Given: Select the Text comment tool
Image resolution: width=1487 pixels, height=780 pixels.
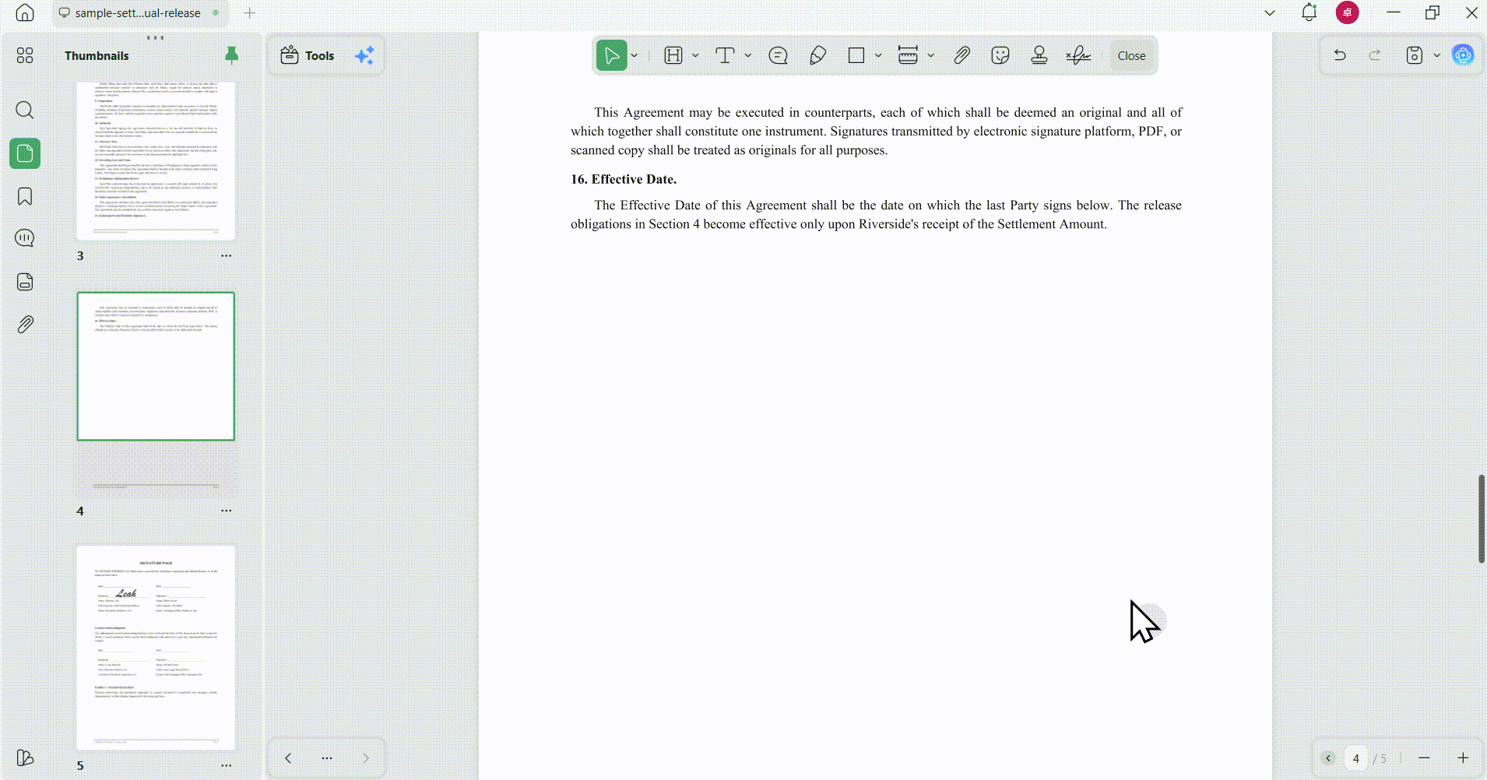Looking at the screenshot, I should pos(725,55).
